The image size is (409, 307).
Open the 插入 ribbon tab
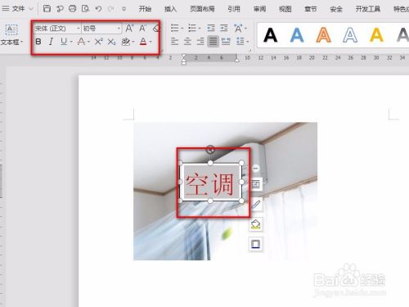click(x=170, y=9)
